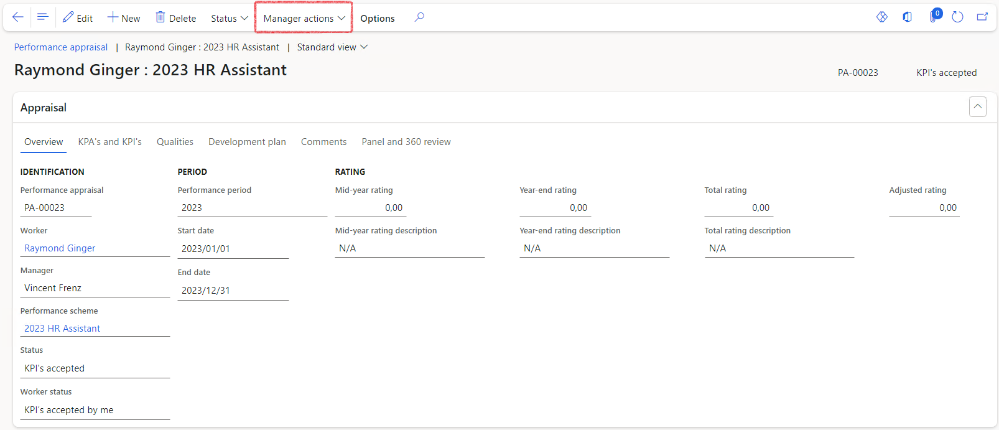Click the Adjusted rating value field

pyautogui.click(x=924, y=208)
